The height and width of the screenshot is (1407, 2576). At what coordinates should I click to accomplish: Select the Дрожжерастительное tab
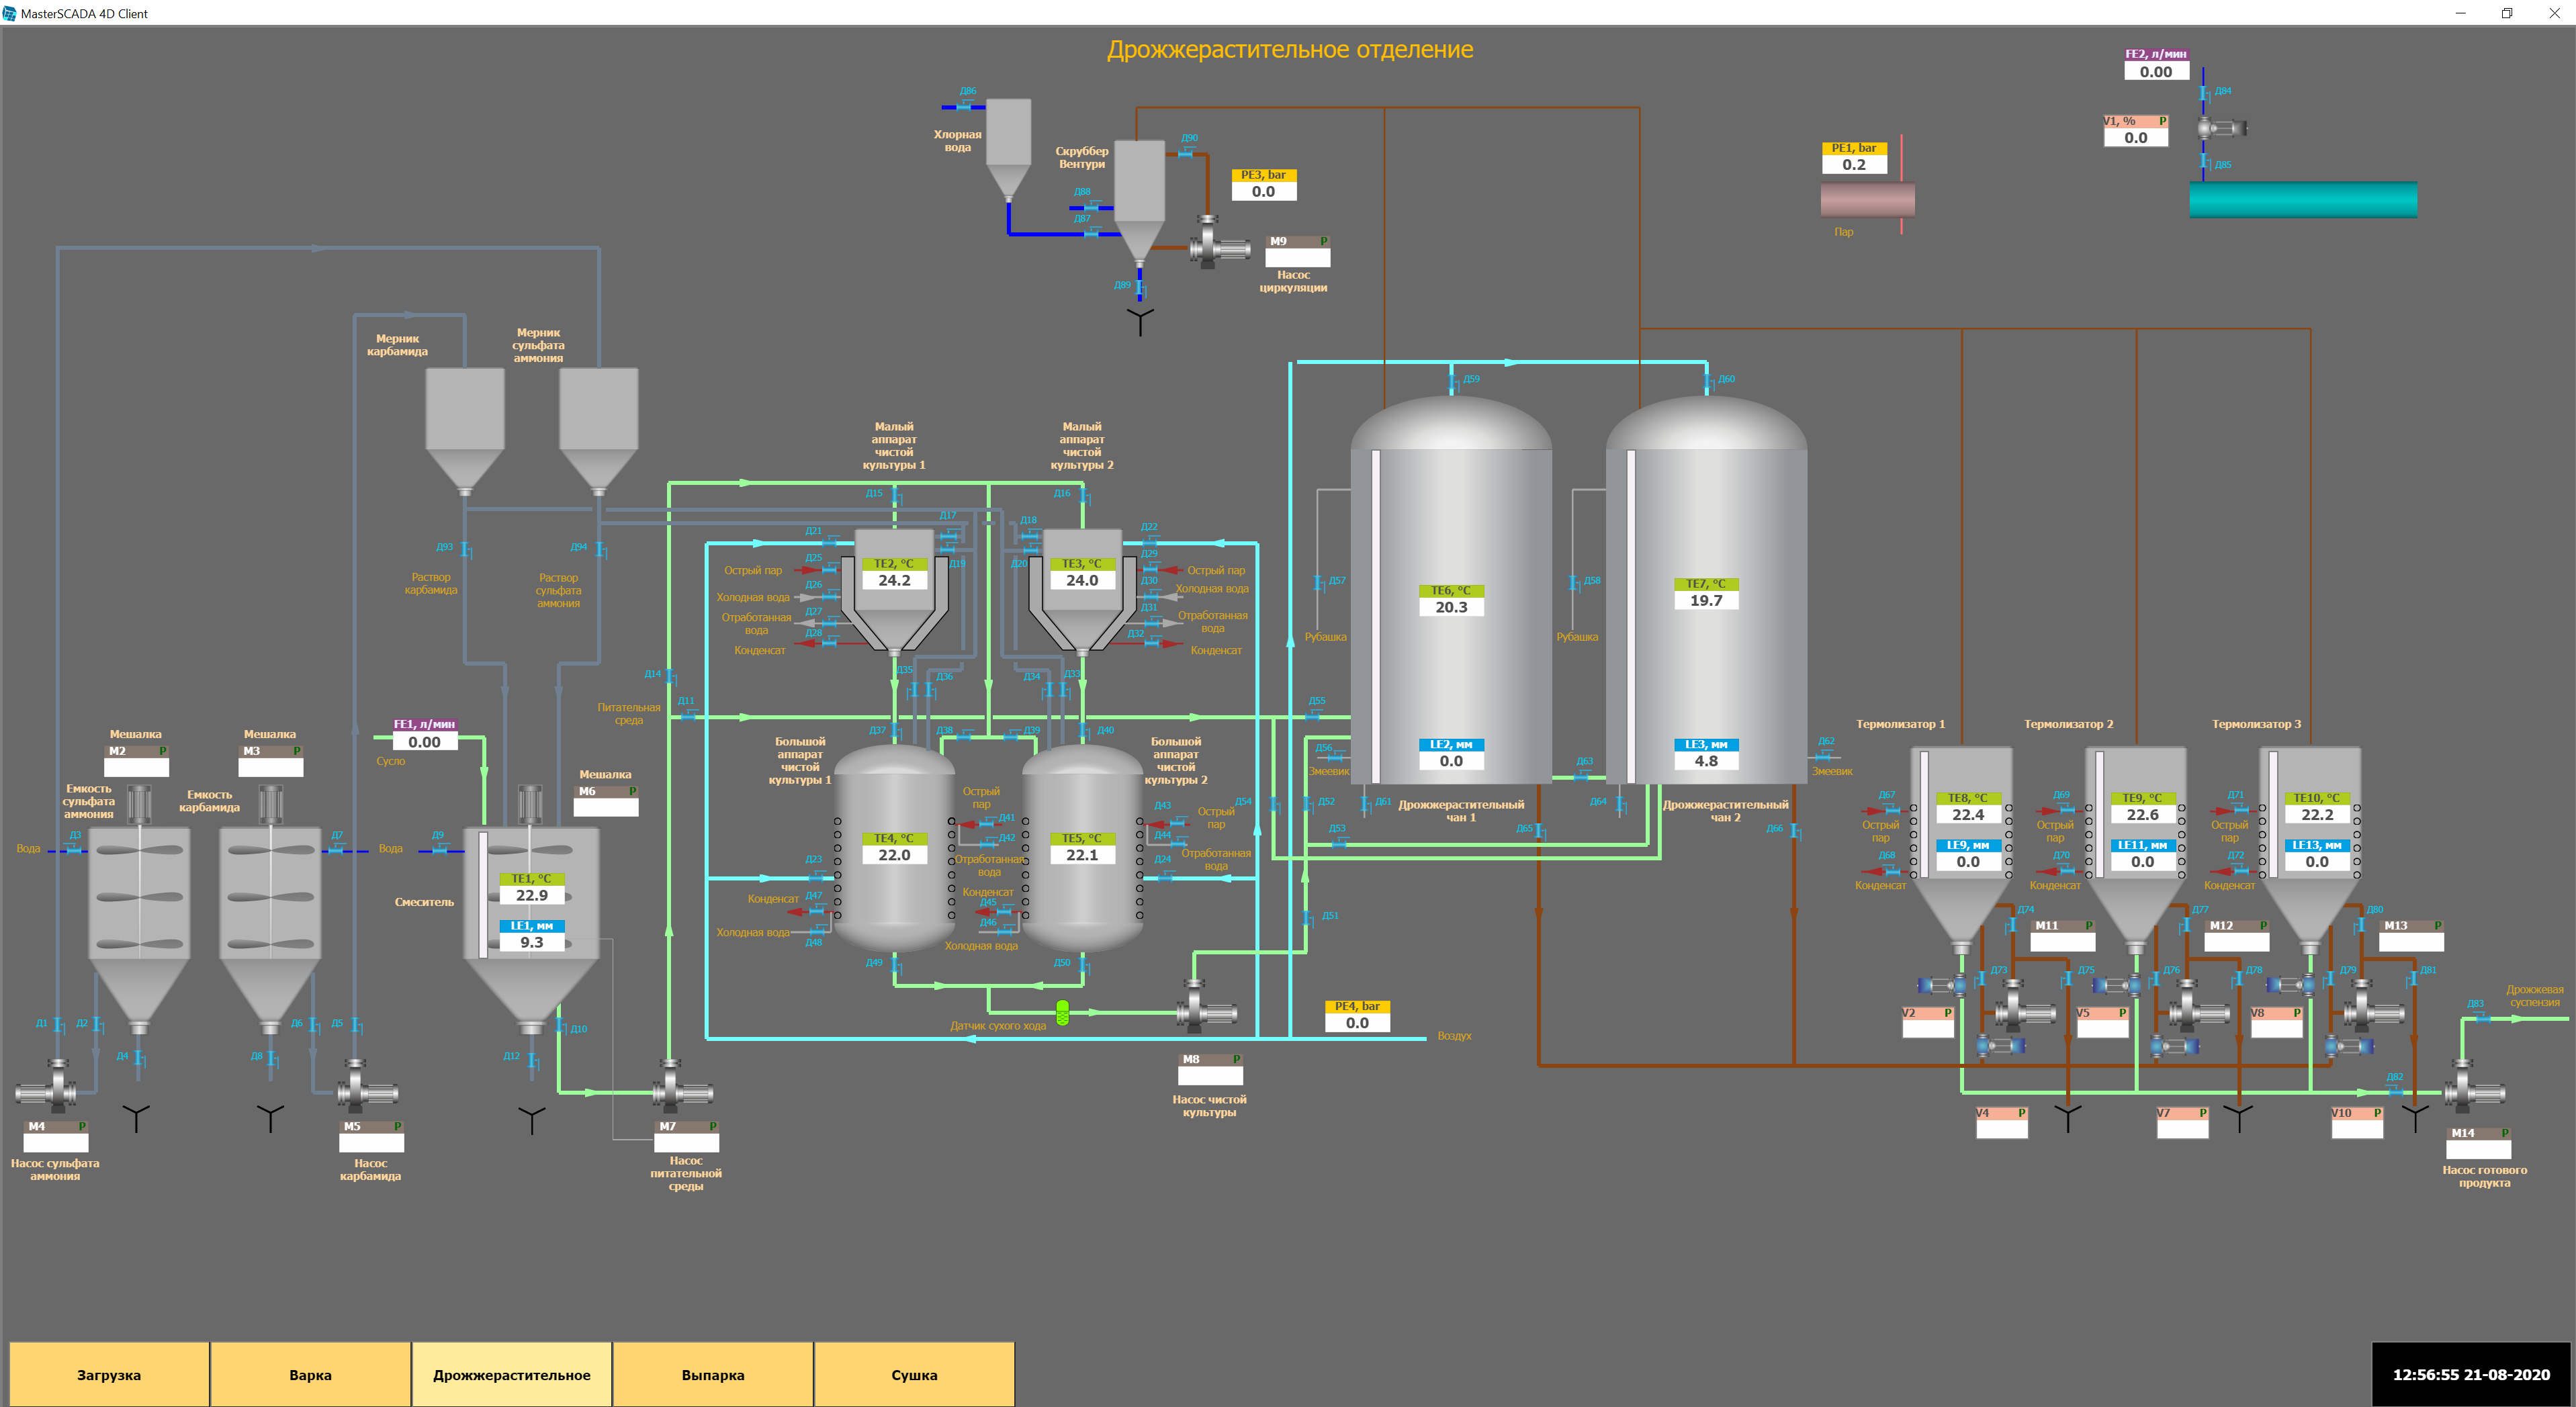click(511, 1374)
